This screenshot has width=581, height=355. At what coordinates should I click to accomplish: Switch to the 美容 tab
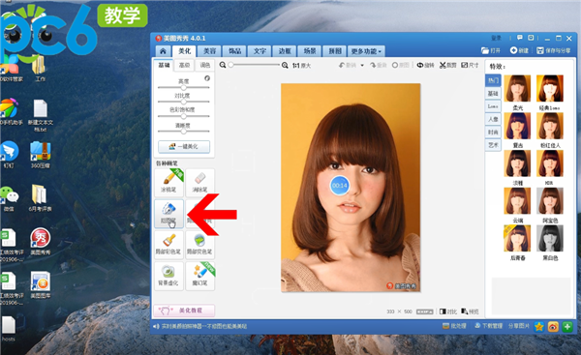209,51
